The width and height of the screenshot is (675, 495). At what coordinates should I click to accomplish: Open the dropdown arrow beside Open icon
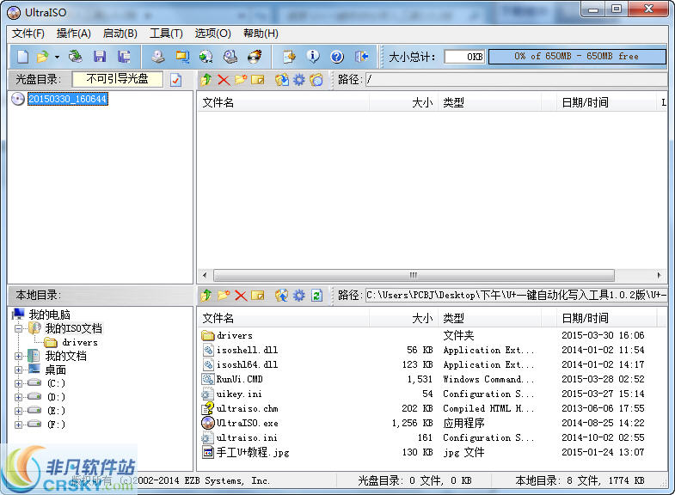(57, 57)
